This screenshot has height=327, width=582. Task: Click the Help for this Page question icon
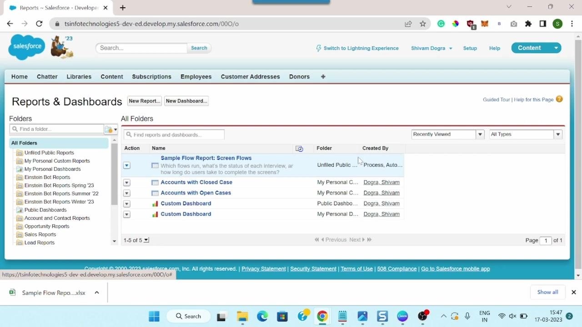click(x=559, y=99)
